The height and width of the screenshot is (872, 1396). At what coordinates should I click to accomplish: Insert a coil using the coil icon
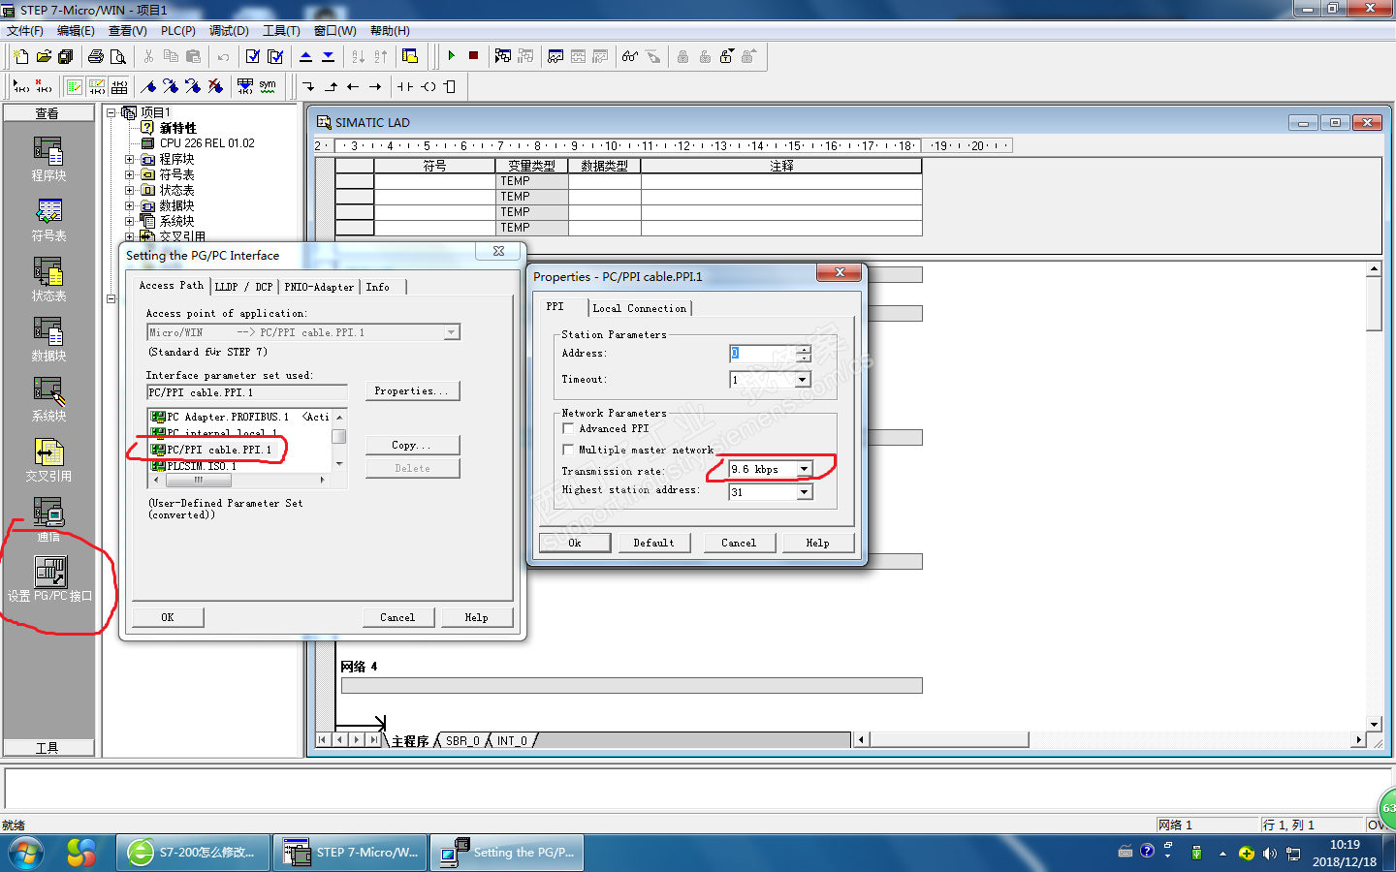428,86
